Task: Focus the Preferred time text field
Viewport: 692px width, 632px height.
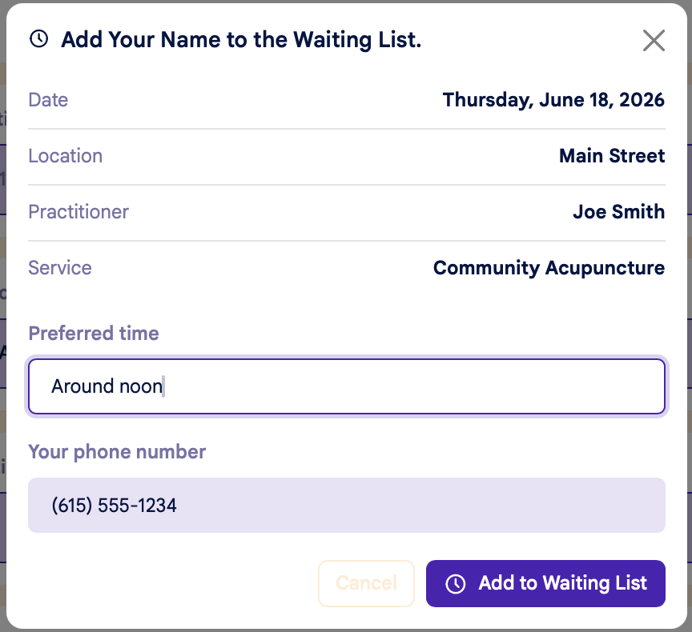Action: [x=347, y=386]
